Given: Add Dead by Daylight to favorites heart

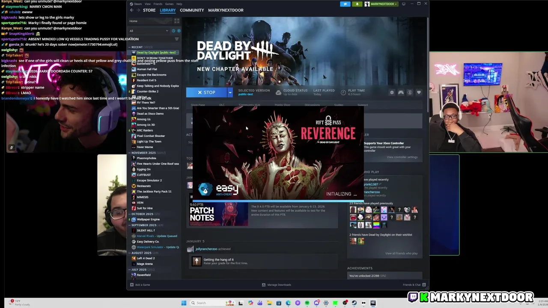Looking at the screenshot, I should (x=419, y=92).
